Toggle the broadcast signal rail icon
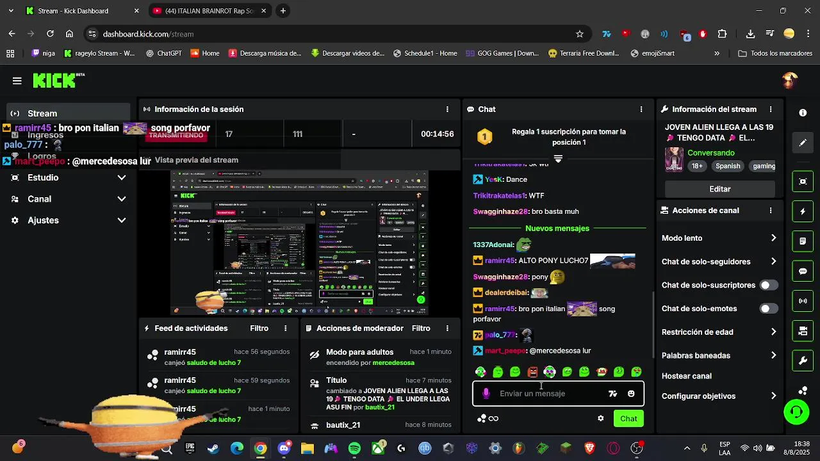 (803, 301)
